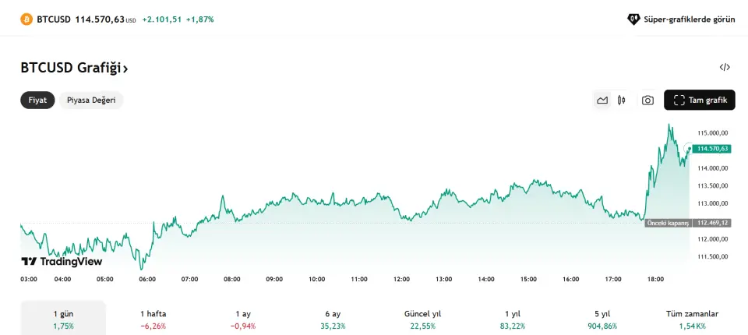
Task: Expand BTCUSD Grafiği heading chevron
Action: [126, 69]
